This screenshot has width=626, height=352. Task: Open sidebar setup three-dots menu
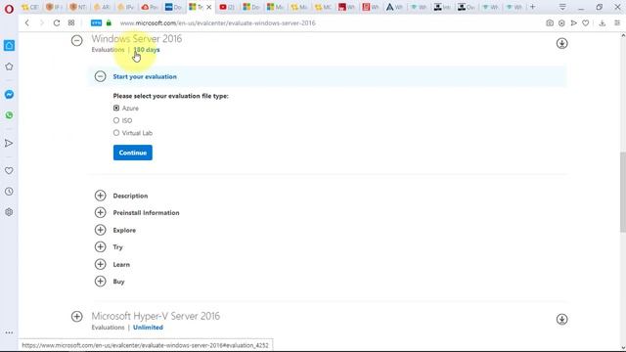(9, 332)
